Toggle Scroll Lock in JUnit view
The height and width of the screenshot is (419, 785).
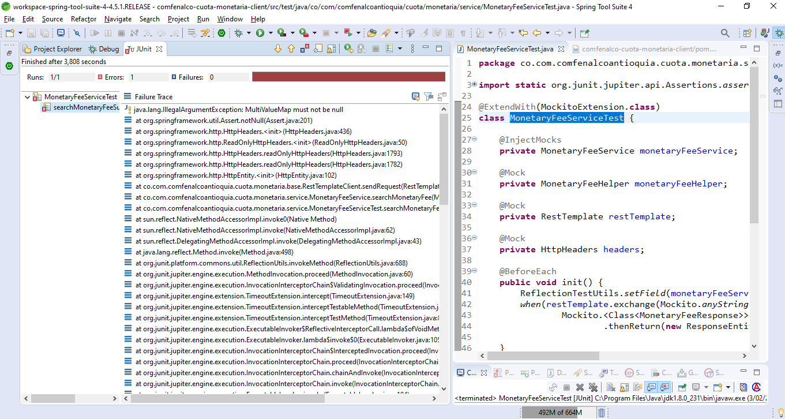pyautogui.click(x=332, y=48)
